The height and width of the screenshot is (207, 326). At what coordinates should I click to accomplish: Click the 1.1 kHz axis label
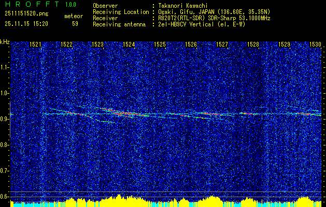coord(4,67)
